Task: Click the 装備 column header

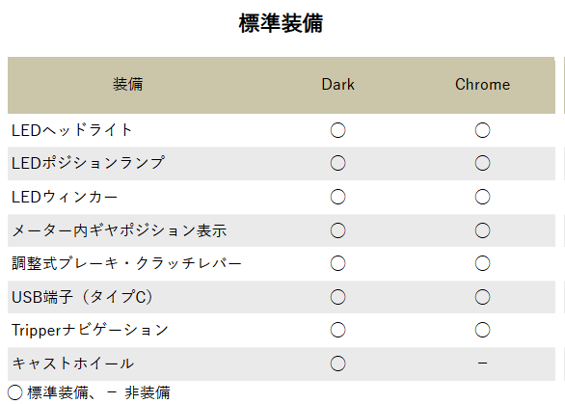Action: click(x=127, y=84)
